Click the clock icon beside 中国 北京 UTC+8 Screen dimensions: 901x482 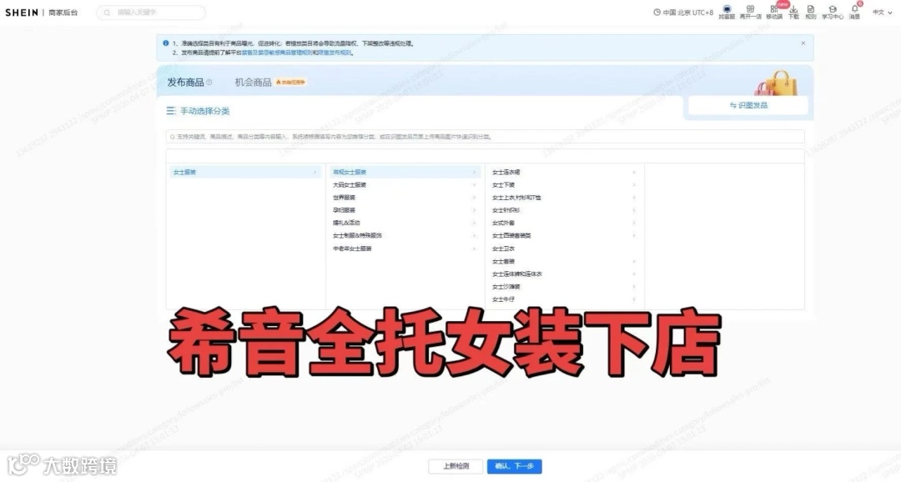click(x=657, y=12)
